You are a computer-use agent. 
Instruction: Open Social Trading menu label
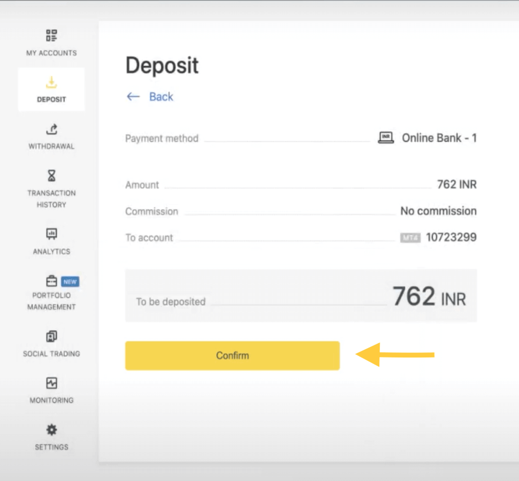[51, 354]
